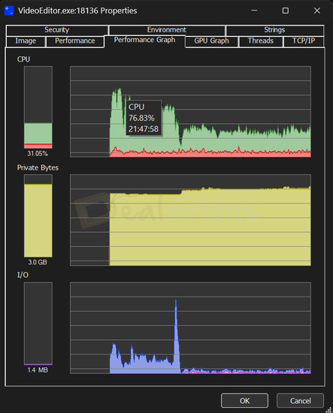Click the CPU section label
333x413 pixels.
pyautogui.click(x=23, y=59)
